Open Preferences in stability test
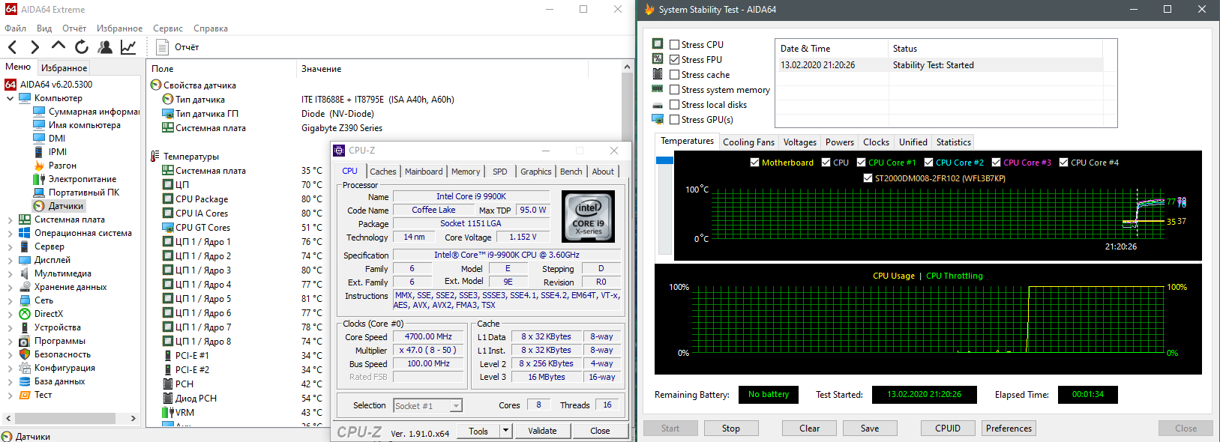Image resolution: width=1220 pixels, height=442 pixels. pos(1009,429)
